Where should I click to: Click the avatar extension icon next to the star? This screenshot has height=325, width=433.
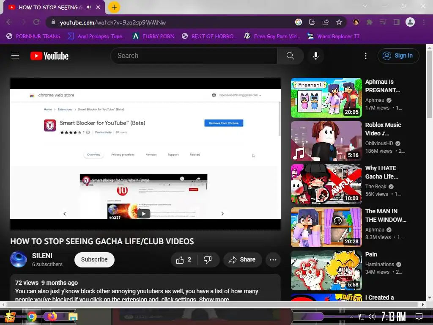pos(356,22)
